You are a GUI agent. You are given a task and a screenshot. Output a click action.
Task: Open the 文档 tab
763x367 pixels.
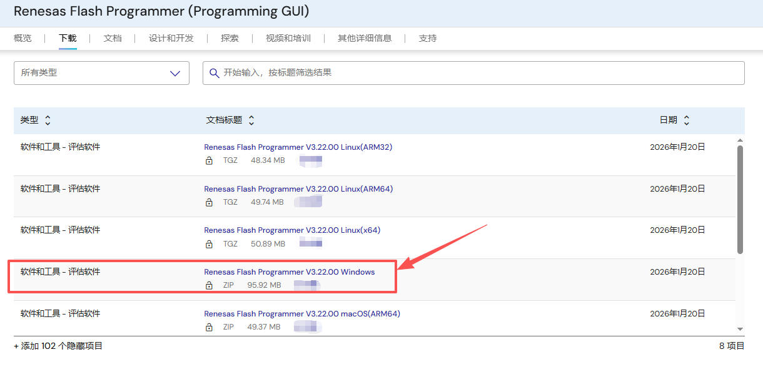pos(113,38)
